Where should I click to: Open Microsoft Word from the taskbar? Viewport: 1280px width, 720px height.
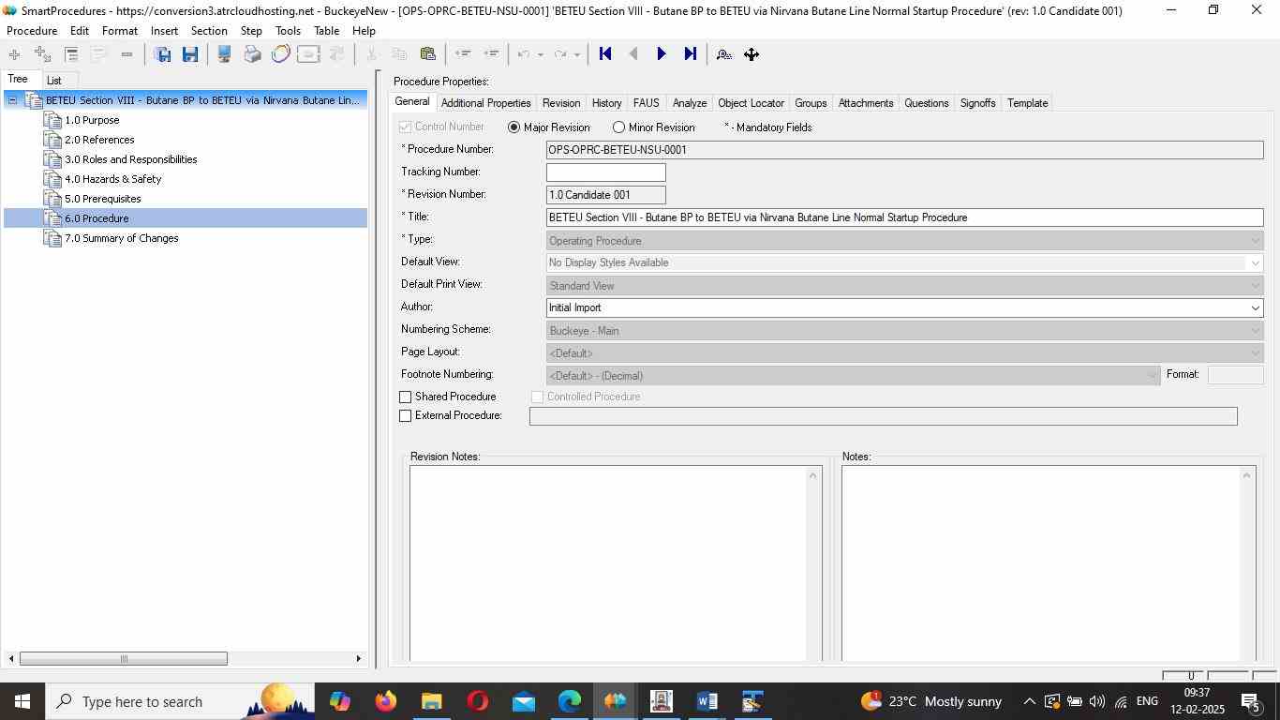707,701
